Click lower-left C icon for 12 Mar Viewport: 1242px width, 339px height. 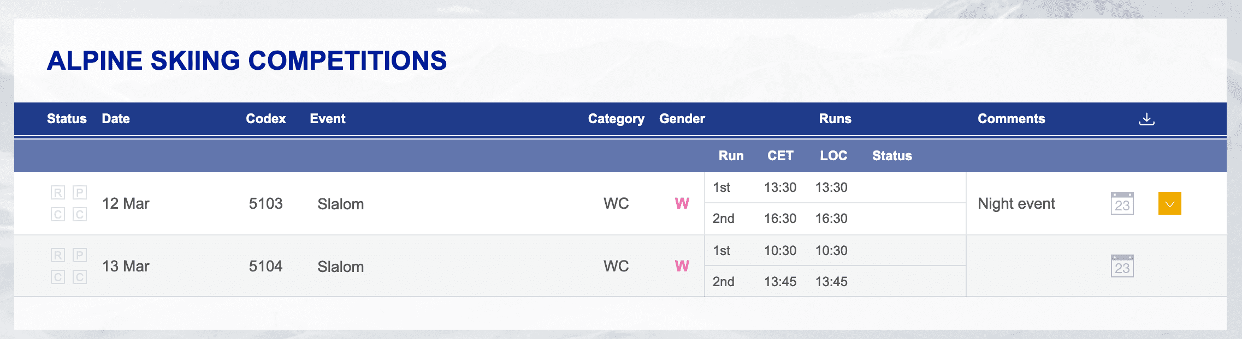(58, 214)
